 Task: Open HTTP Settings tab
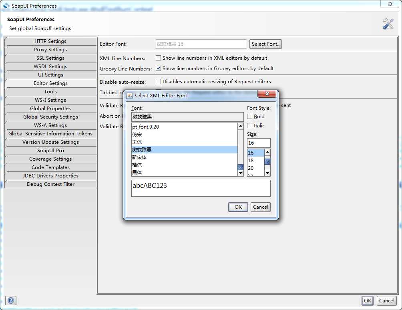coord(50,41)
